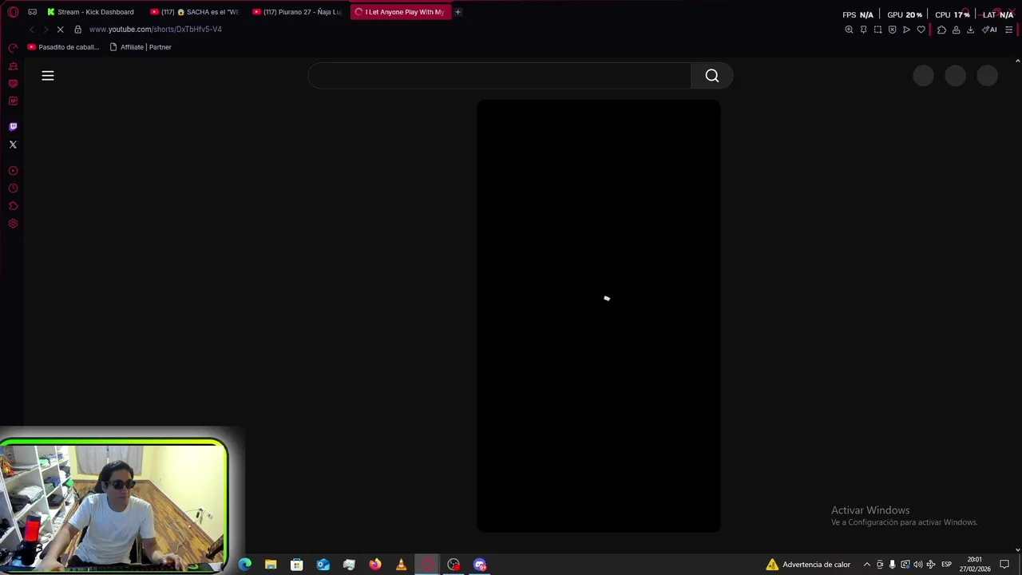Click the YouTube search box
Viewport: 1022px width, 575px height.
[x=499, y=76]
